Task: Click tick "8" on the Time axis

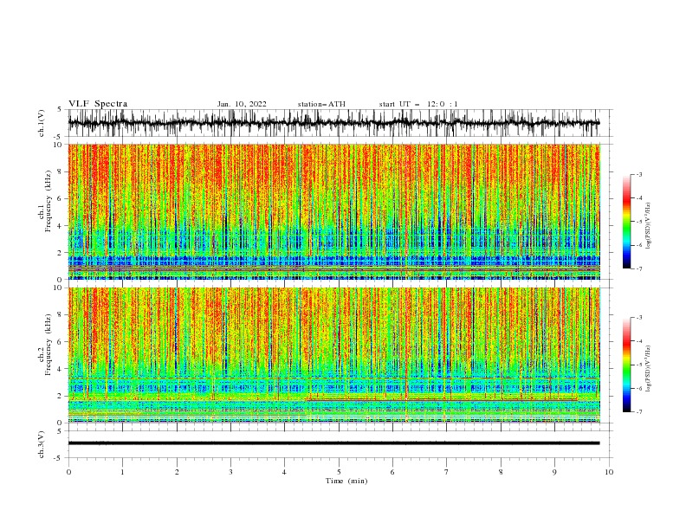Action: click(x=501, y=472)
